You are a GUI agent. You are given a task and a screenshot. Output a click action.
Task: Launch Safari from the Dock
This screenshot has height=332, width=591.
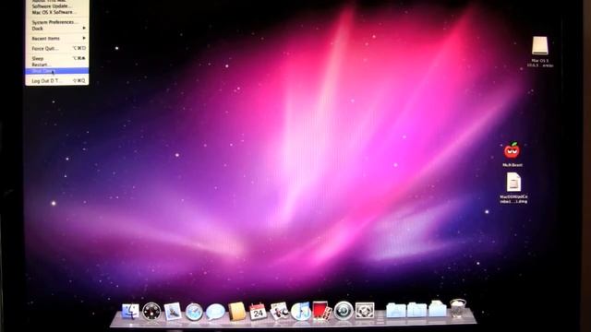[194, 312]
